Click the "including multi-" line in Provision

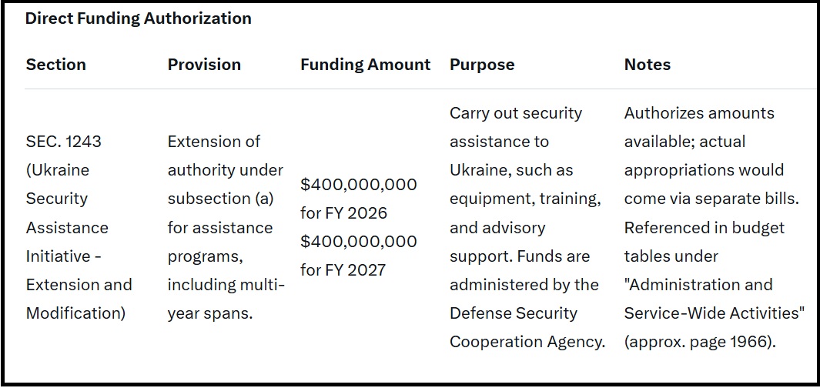click(226, 285)
